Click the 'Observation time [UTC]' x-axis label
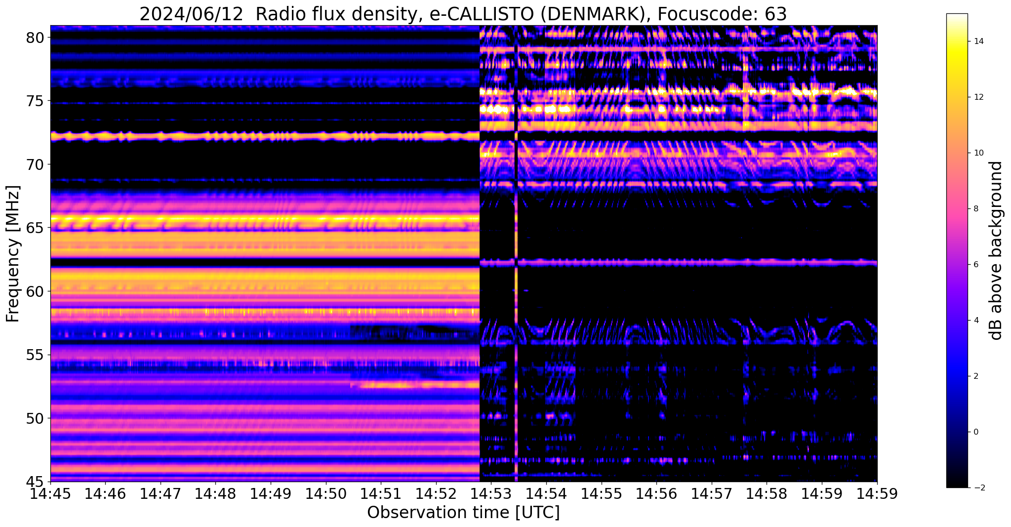This screenshot has width=1011, height=527. (x=463, y=513)
